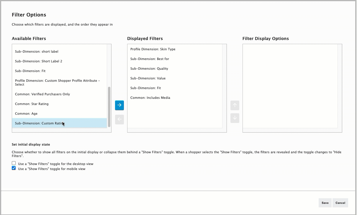
Task: Enable Show Filters toggle for desktop view
Action: pos(14,163)
